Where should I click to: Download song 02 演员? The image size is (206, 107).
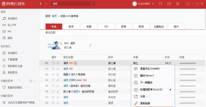58,69
